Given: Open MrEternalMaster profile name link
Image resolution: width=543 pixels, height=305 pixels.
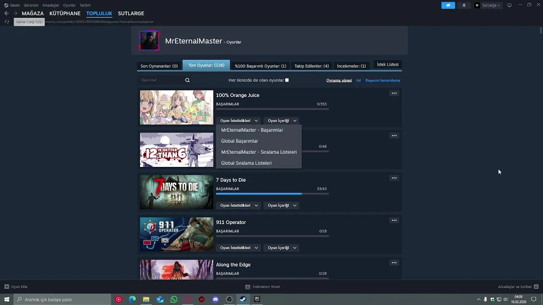Looking at the screenshot, I should pos(193,41).
